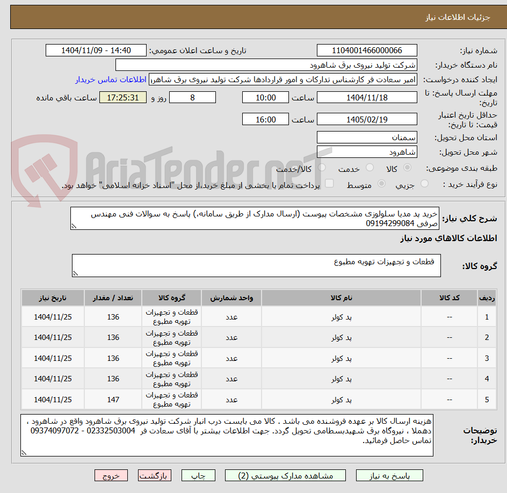Click the گروه کالا textarea
Screen dimensions: 507x493
(x=256, y=265)
